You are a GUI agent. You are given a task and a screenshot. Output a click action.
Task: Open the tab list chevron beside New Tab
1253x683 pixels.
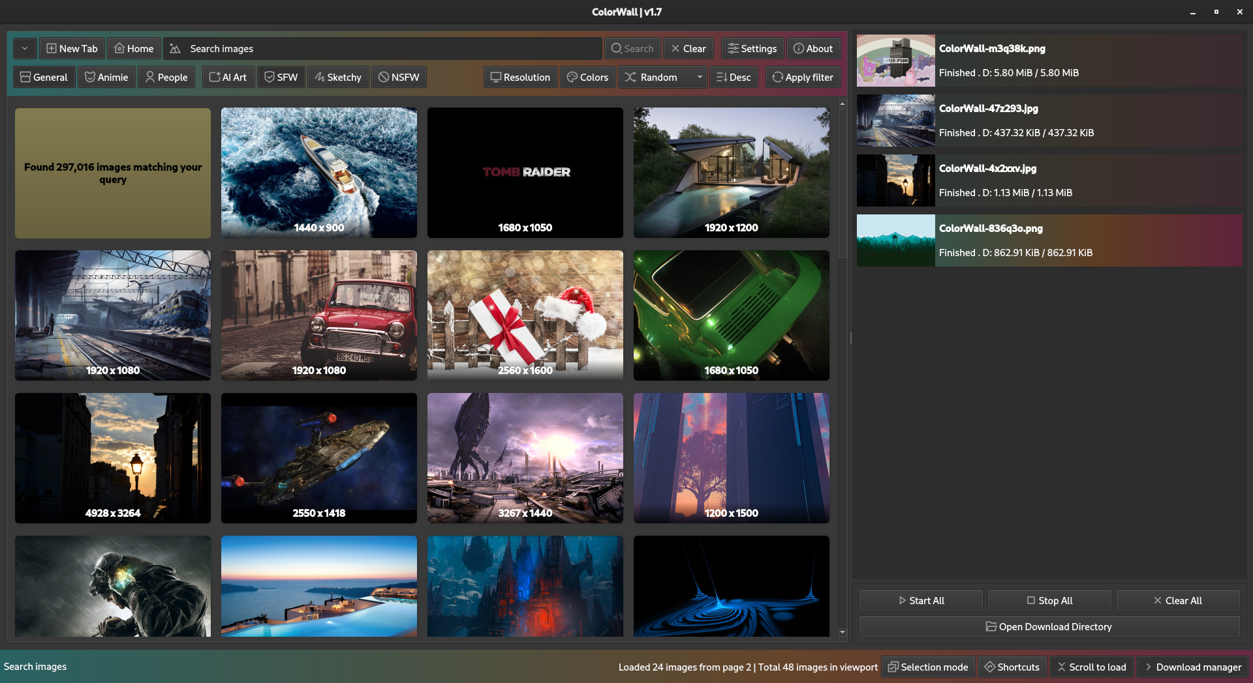[24, 48]
